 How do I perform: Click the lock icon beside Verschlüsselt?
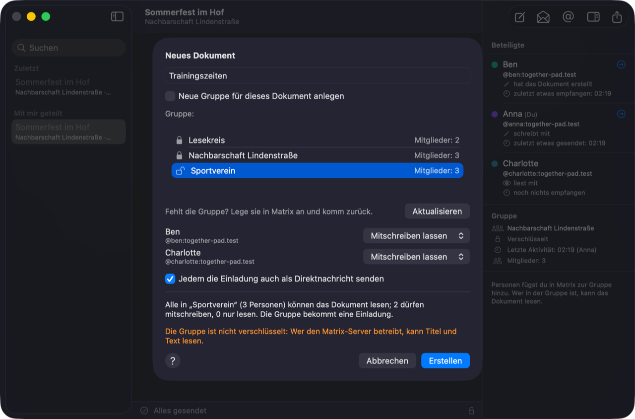tap(498, 239)
